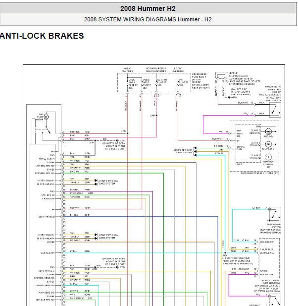
Task: Click the 'ABS IND' label
Action: [268, 136]
